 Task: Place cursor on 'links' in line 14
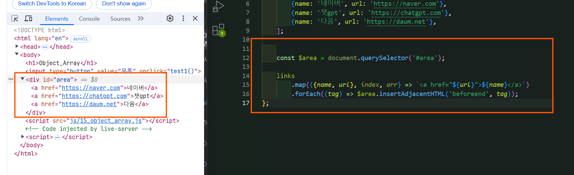click(x=286, y=76)
